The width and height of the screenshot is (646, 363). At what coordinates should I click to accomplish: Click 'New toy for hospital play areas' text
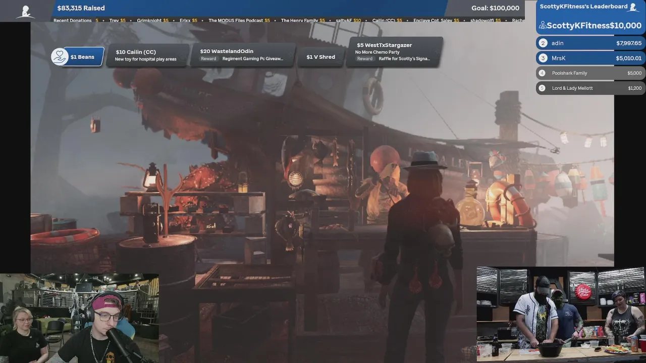tap(145, 59)
